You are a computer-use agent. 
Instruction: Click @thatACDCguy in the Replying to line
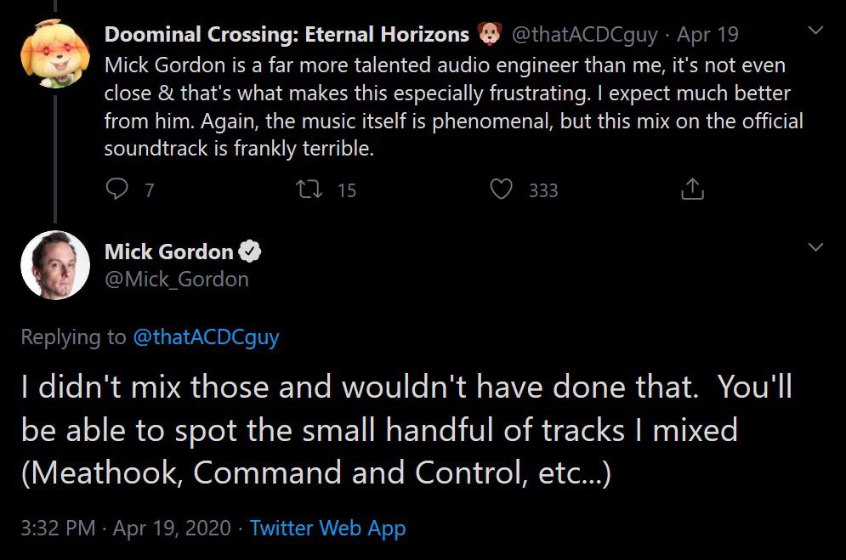point(206,337)
